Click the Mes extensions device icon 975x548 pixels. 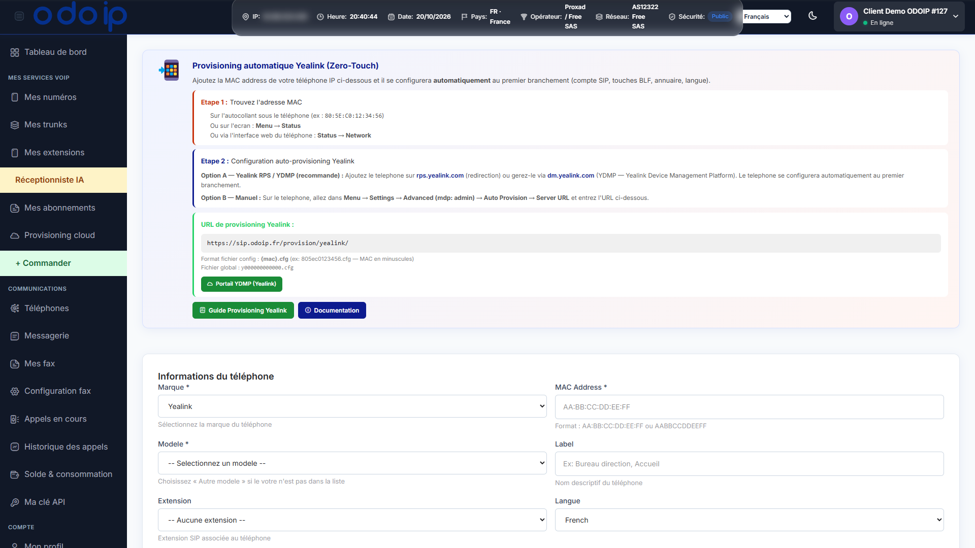pos(15,153)
